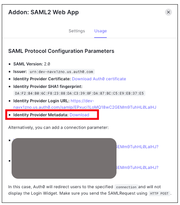Select the Usage tab

(x=101, y=31)
